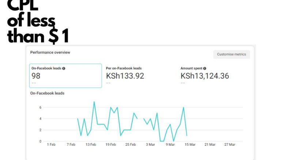This screenshot has height=160, width=281.
Task: Click the KSh133.92 cost per lead value
Action: tap(125, 76)
